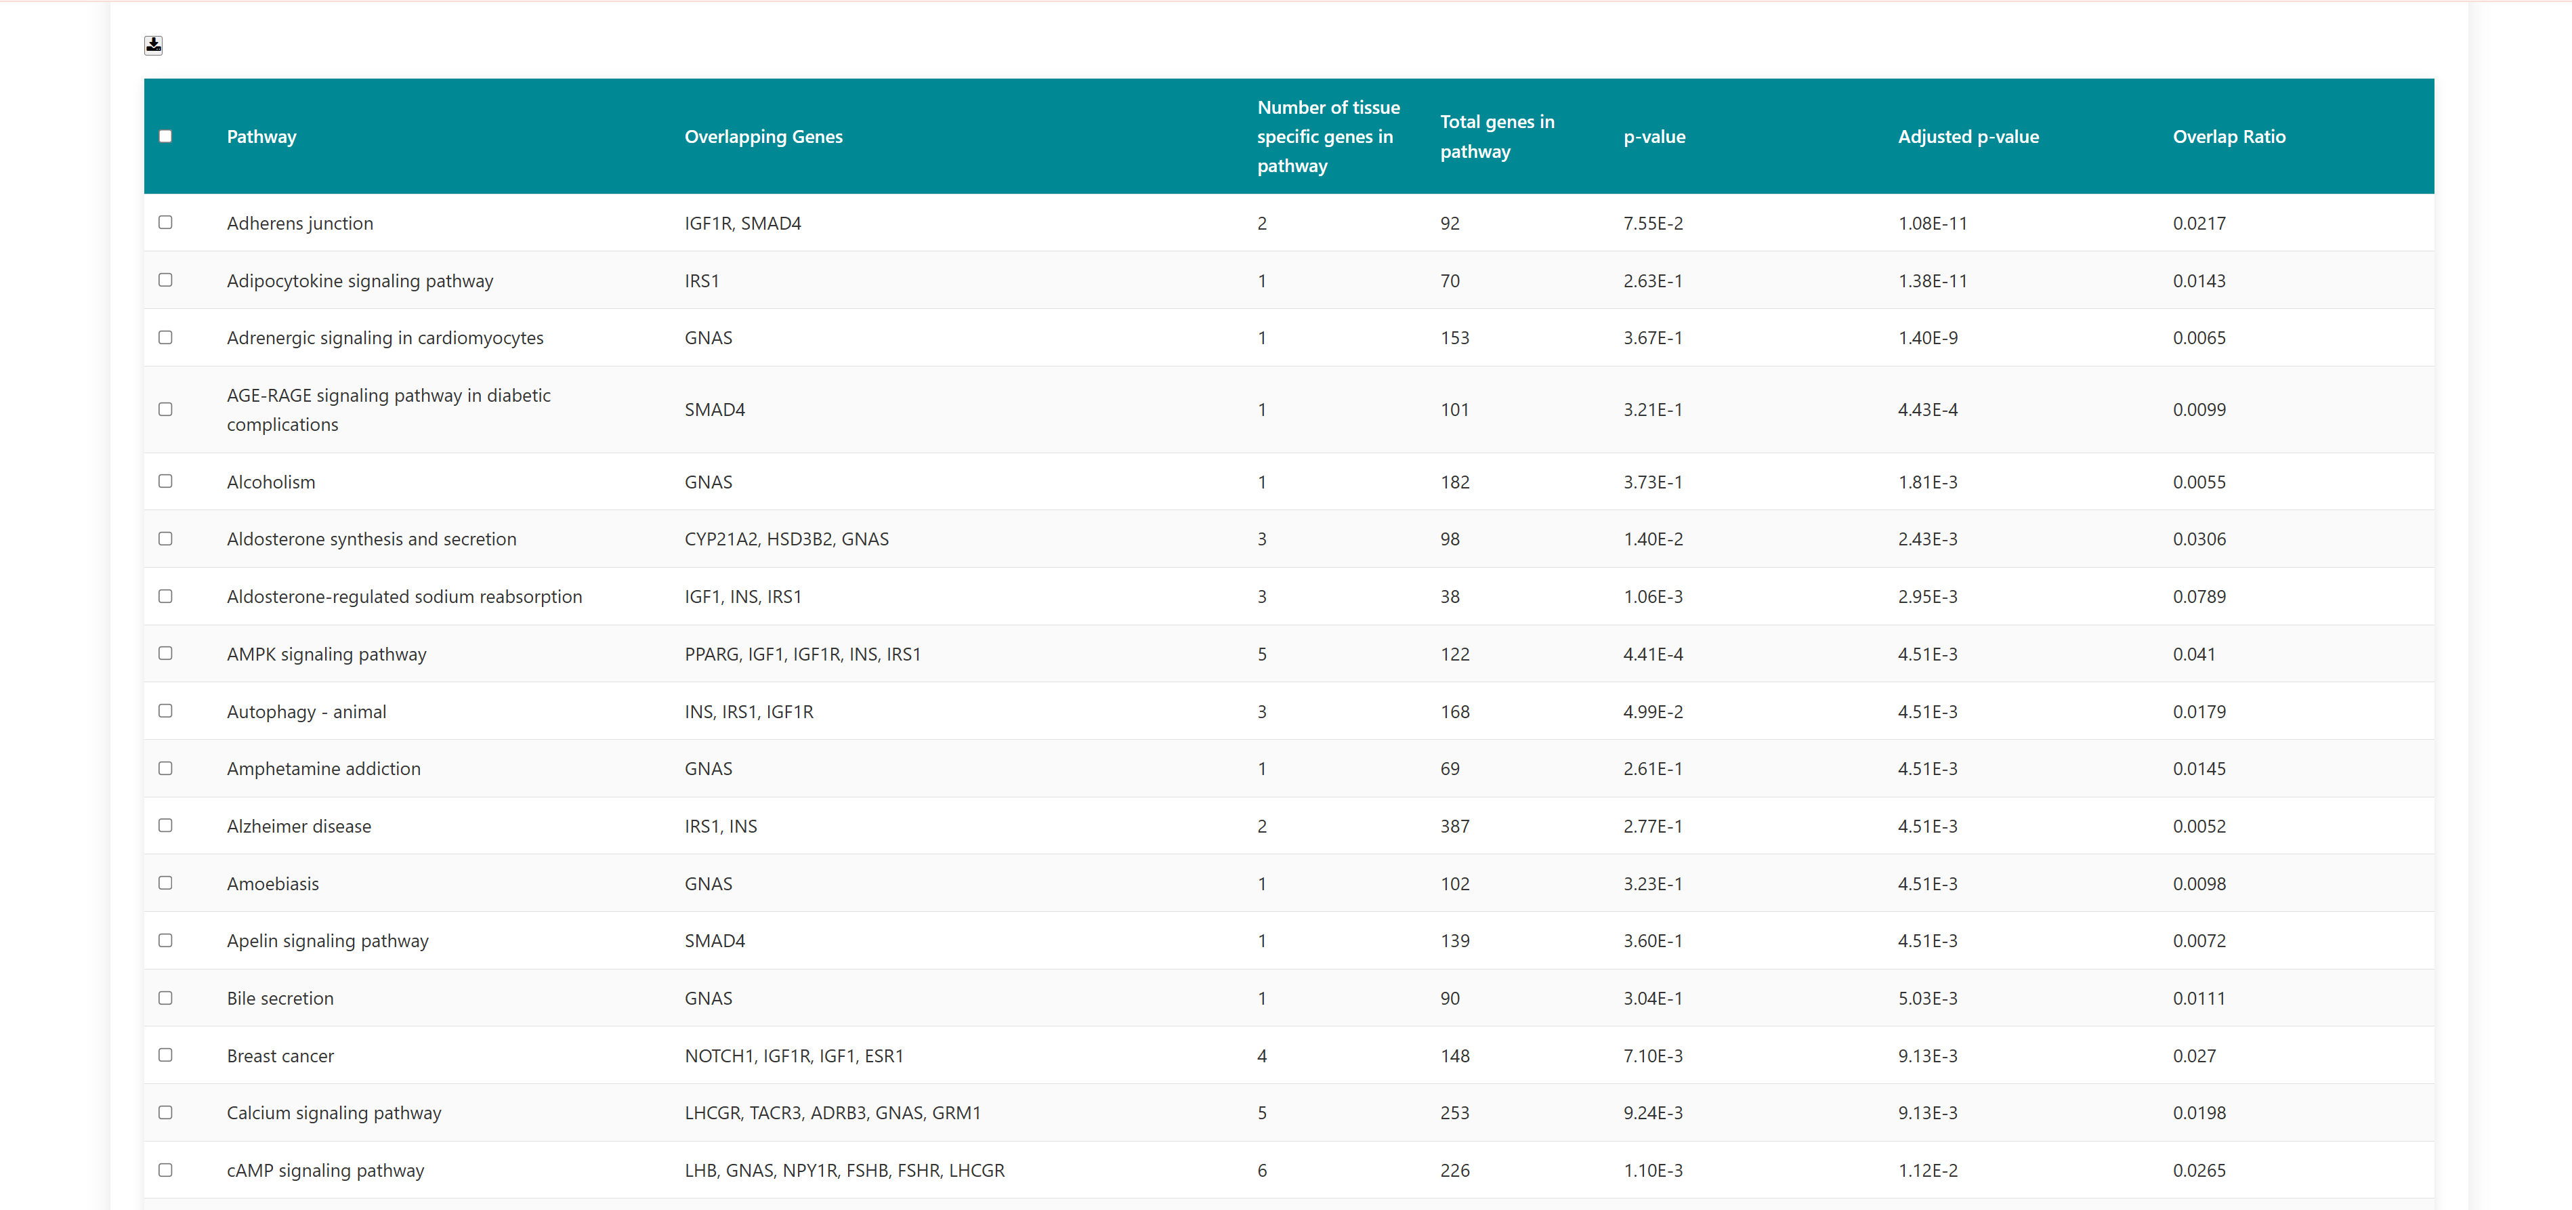Sort by the Pathway column header
The image size is (2572, 1210).
[x=261, y=137]
